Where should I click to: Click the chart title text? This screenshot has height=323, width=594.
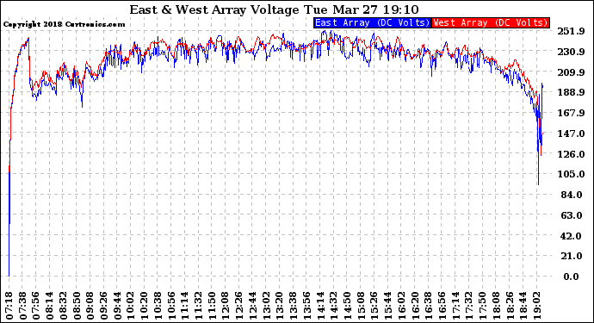(x=275, y=9)
